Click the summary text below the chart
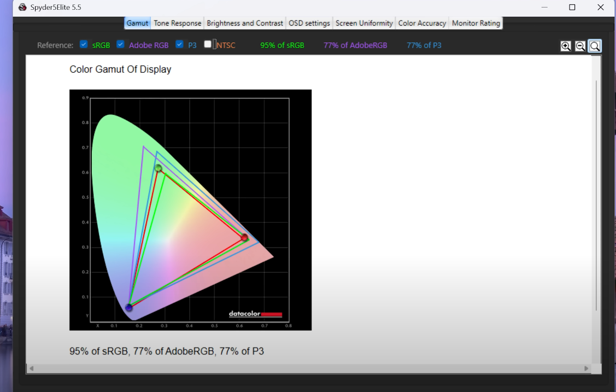Screen dimensions: 616x392 (x=167, y=351)
